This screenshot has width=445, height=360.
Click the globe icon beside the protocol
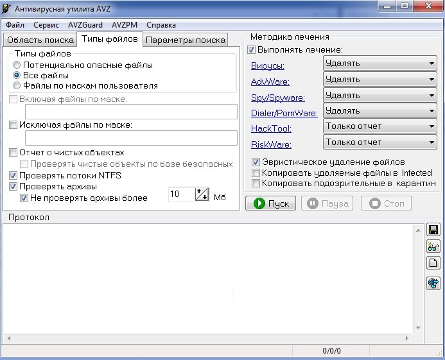[x=433, y=283]
